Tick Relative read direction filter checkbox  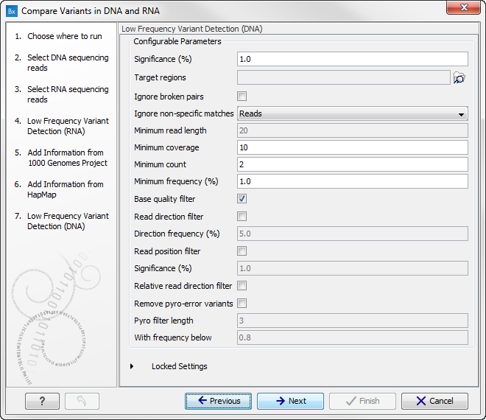pos(242,286)
